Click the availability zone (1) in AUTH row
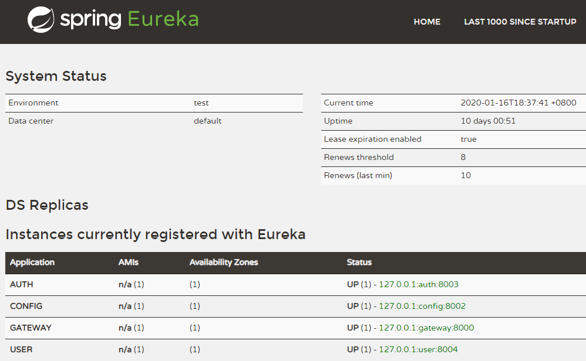Viewport: 586px width, 361px height. 195,285
